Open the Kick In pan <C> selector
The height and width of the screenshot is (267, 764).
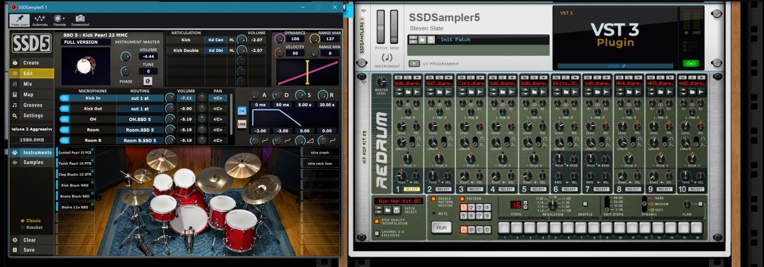coord(217,98)
